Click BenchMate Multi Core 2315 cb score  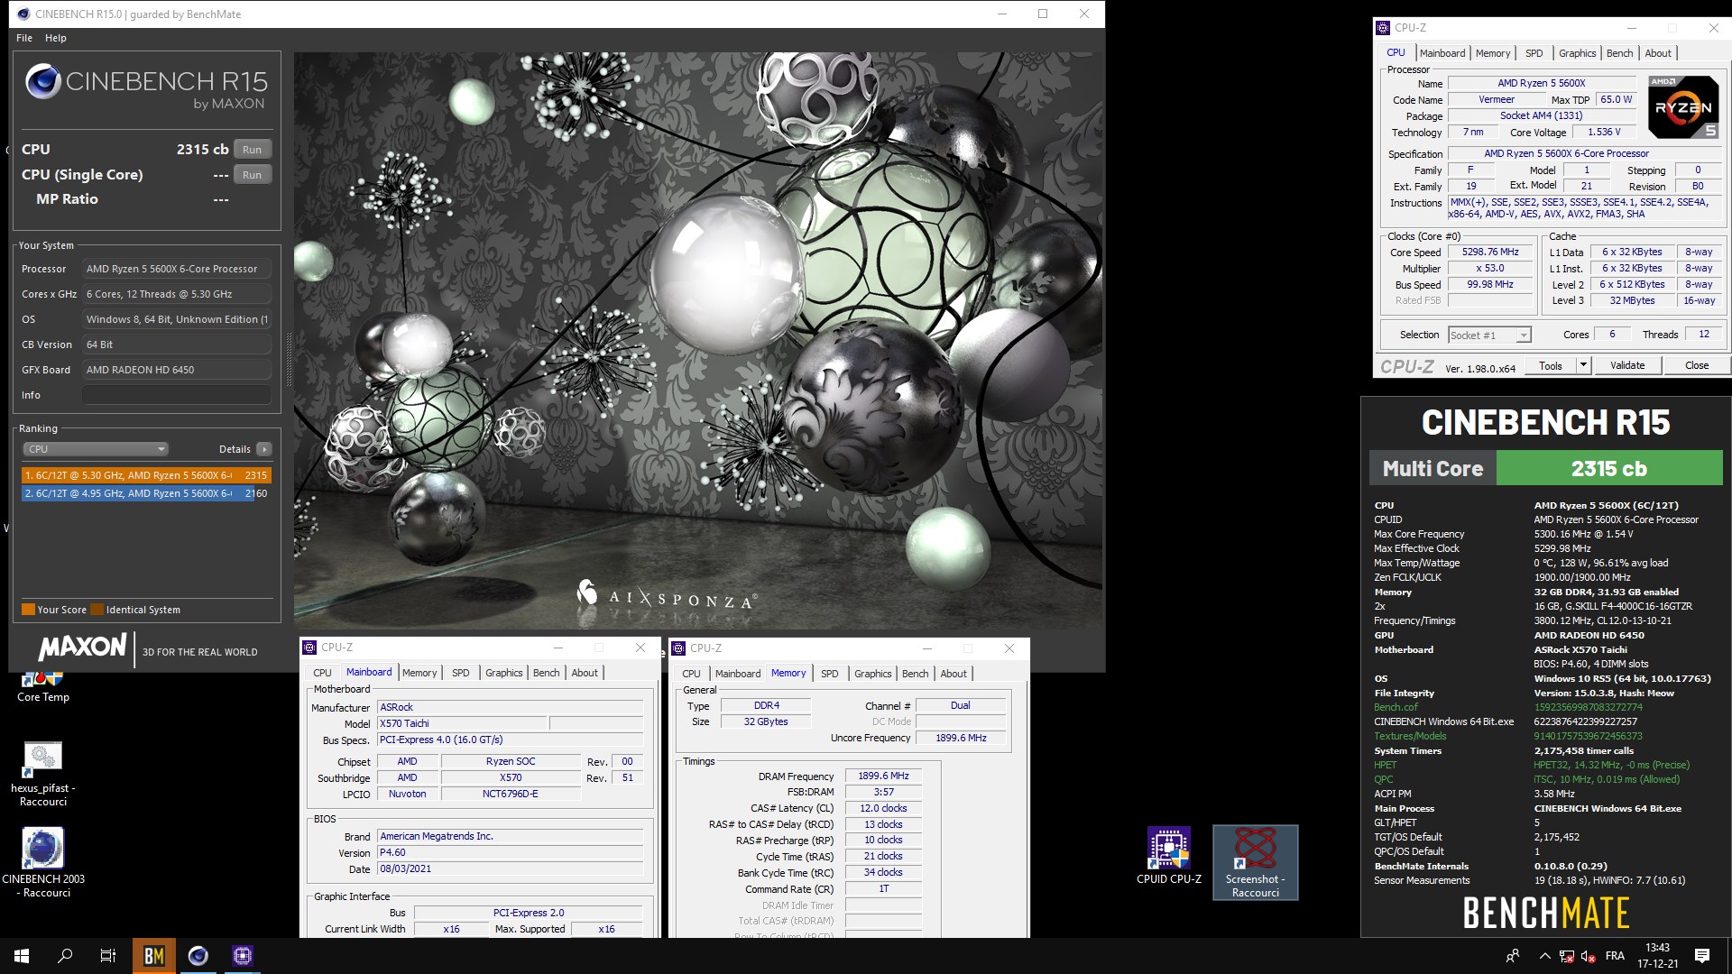click(1609, 468)
